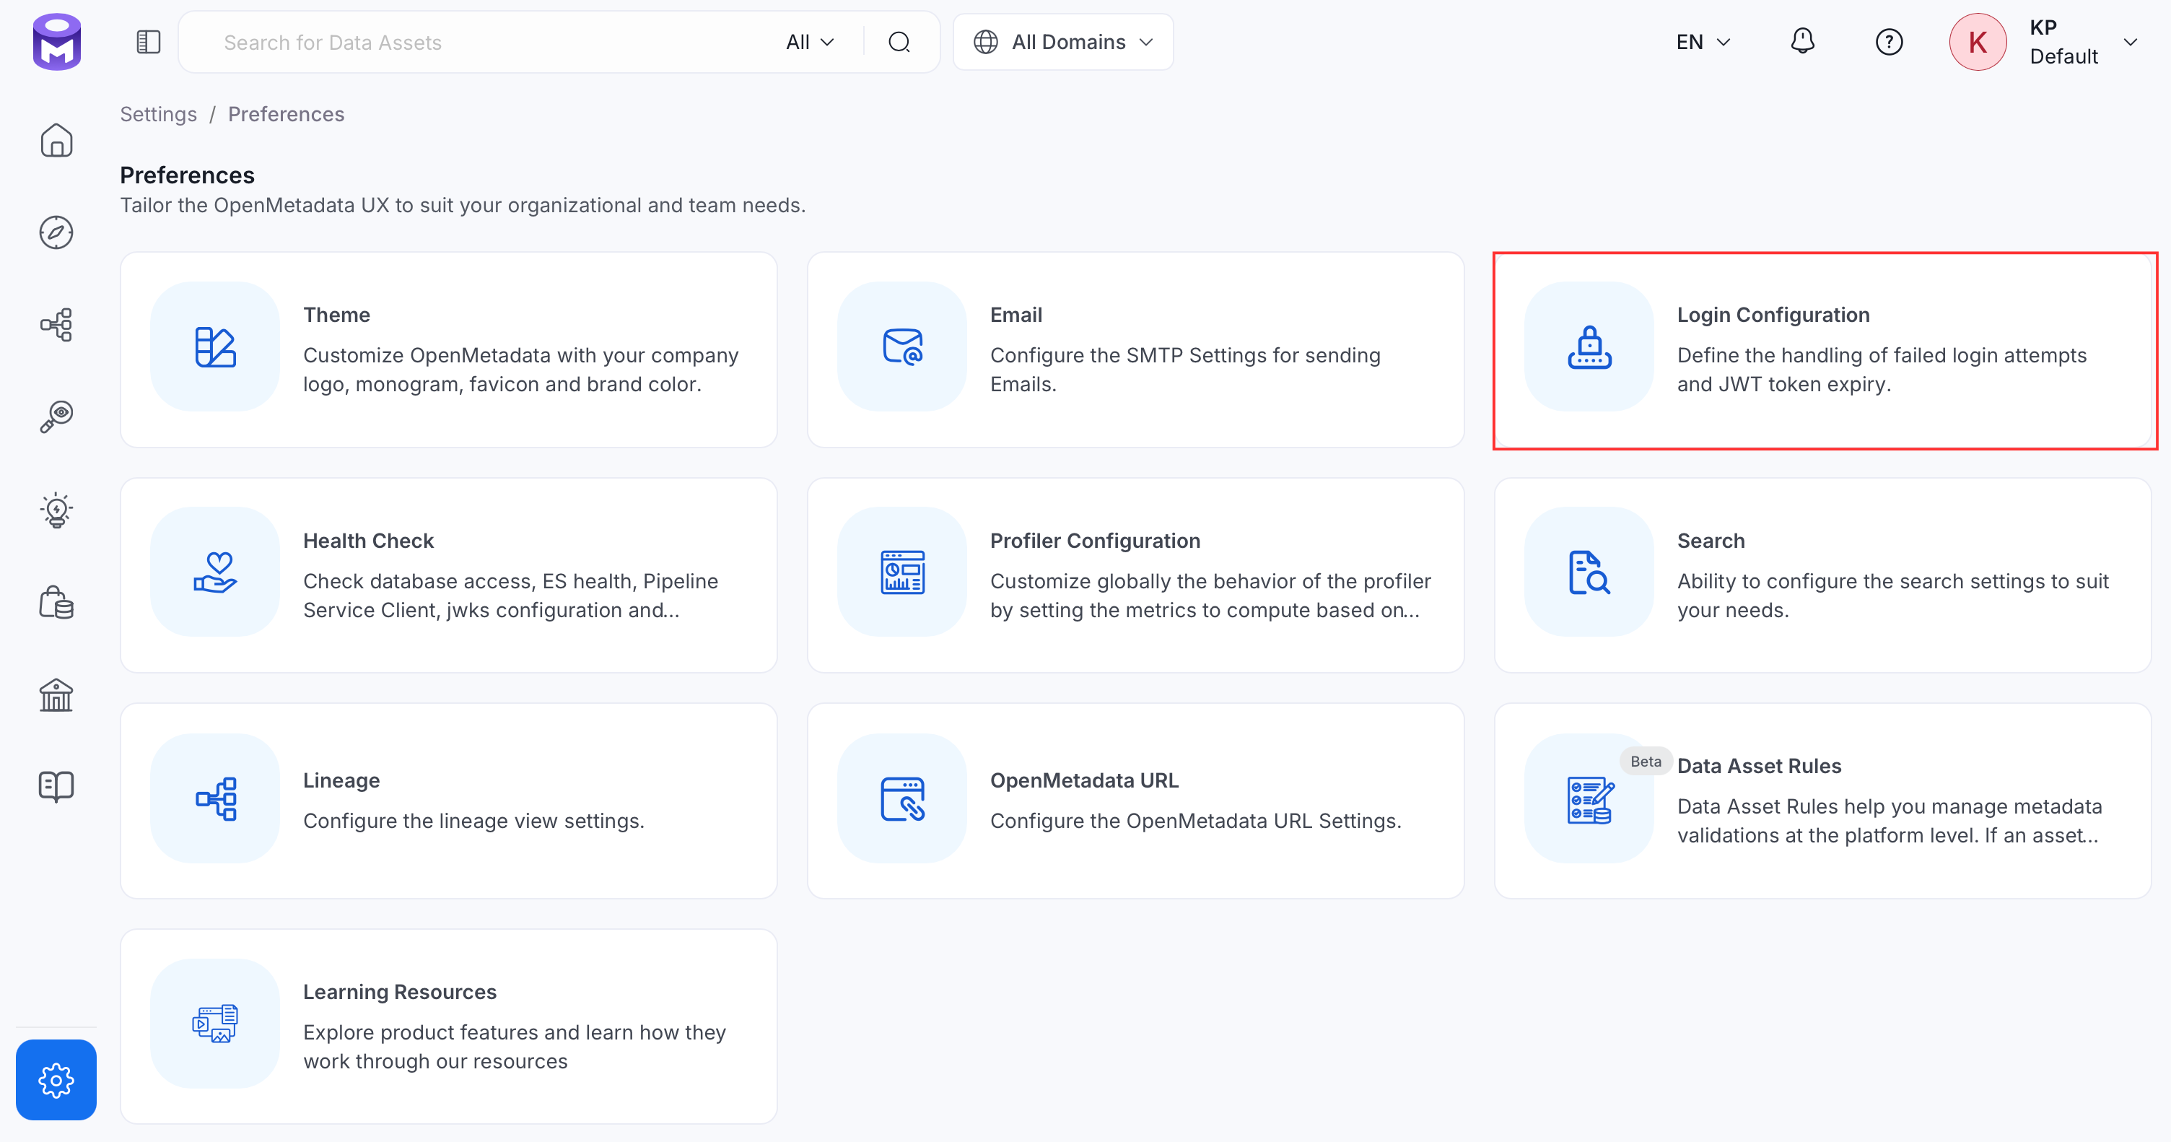Screen dimensions: 2171x1142
Task: Open the Explore compass icon
Action: (x=56, y=232)
